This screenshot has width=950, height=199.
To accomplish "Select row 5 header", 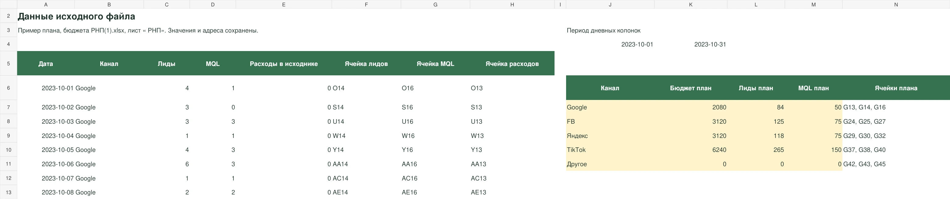I will coord(9,63).
